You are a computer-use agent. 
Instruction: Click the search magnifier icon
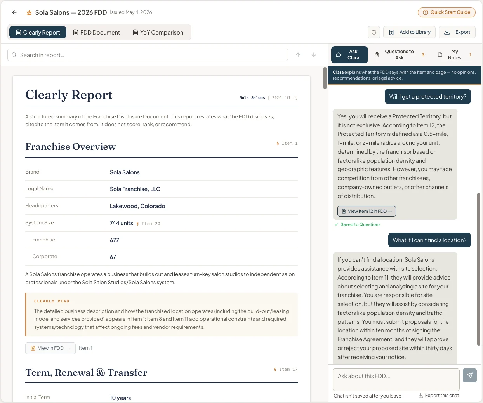pyautogui.click(x=14, y=55)
